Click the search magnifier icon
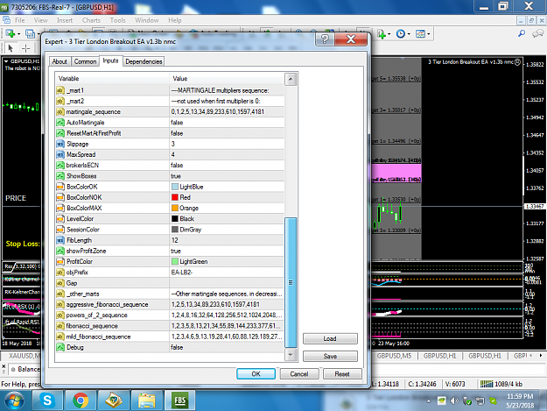547x411 pixels. (x=522, y=33)
